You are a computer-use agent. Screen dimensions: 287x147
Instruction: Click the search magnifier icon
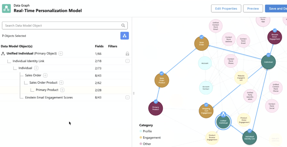coord(123,25)
